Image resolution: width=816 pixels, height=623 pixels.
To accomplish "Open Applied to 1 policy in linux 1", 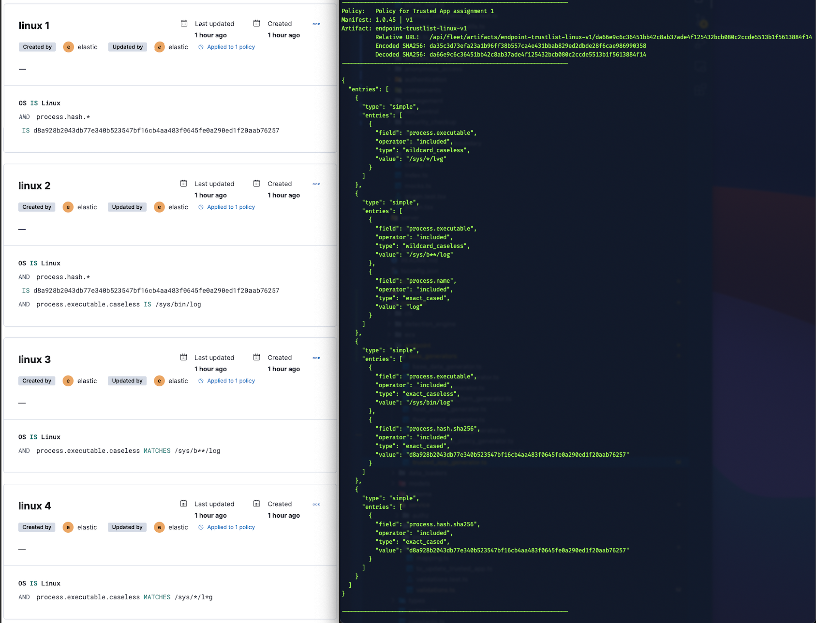I will 226,47.
